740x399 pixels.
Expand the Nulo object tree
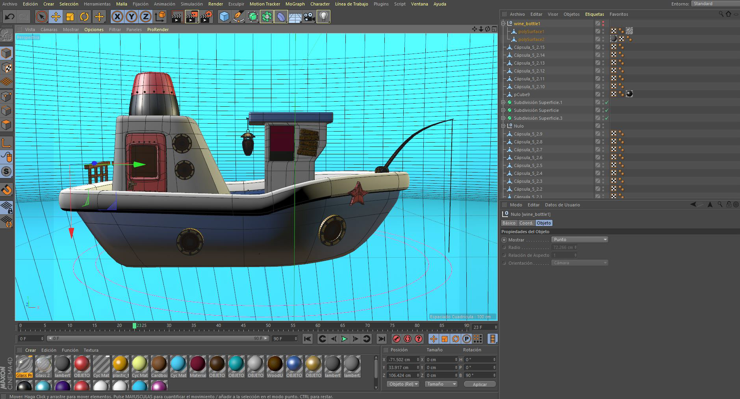(503, 126)
